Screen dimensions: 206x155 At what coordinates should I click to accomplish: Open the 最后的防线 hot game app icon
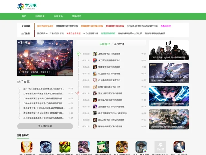click(65, 147)
